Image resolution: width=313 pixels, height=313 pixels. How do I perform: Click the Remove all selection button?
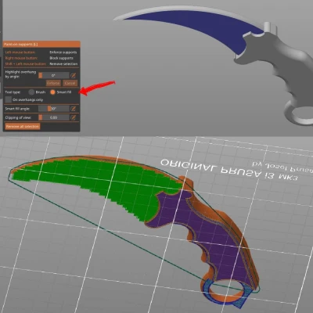(x=23, y=127)
